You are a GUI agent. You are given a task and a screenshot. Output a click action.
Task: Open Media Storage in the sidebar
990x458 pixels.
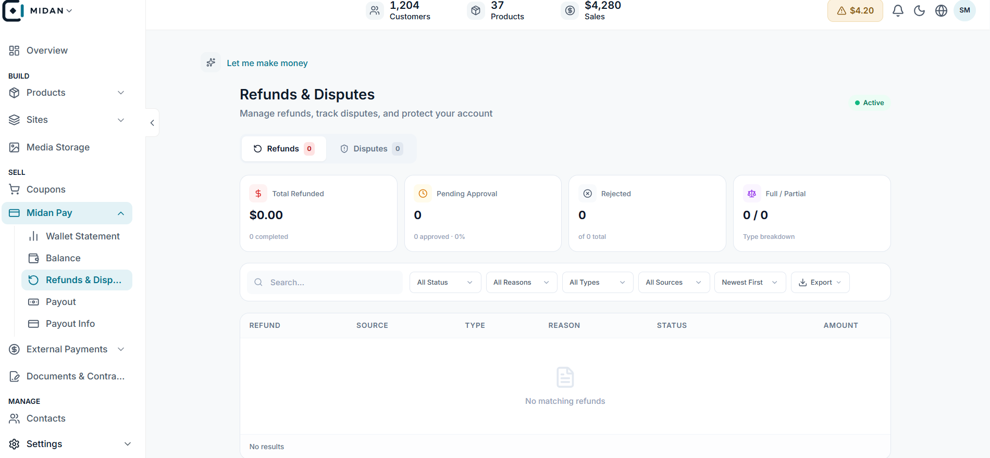(67, 147)
